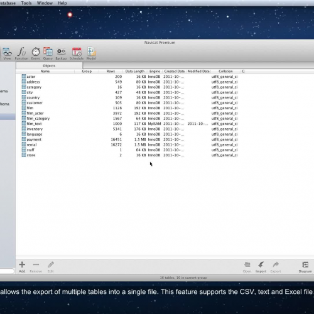Select the address table icon
The height and width of the screenshot is (314, 314).
(x=24, y=82)
